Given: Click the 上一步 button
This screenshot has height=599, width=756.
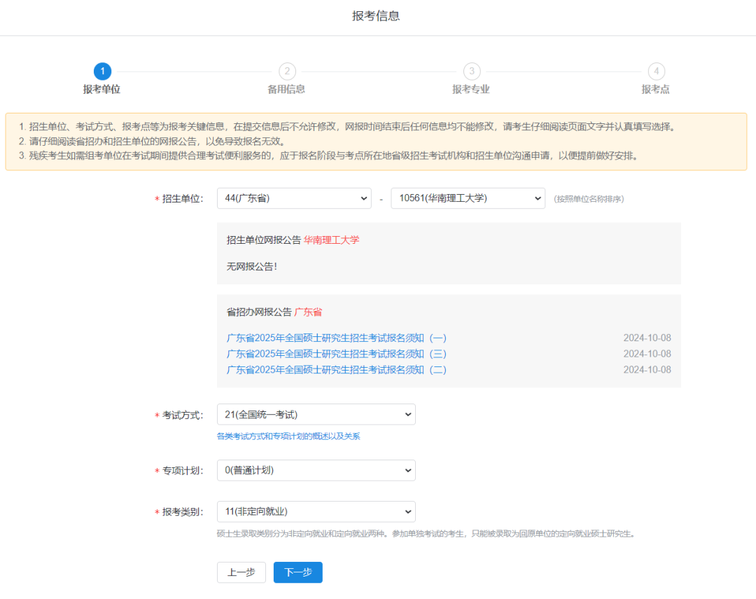Looking at the screenshot, I should tap(241, 572).
